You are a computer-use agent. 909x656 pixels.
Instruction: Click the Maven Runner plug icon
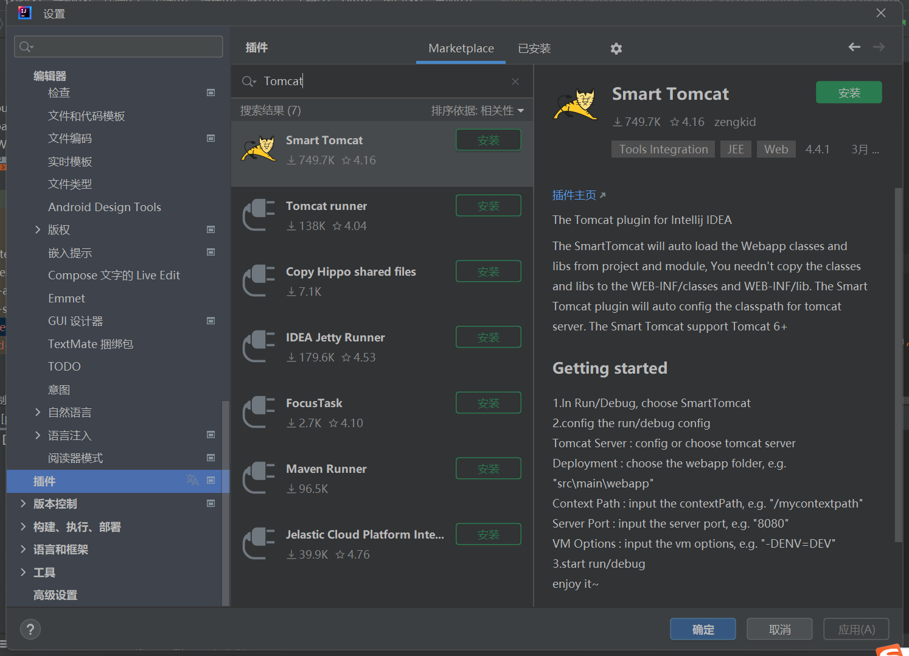point(259,478)
